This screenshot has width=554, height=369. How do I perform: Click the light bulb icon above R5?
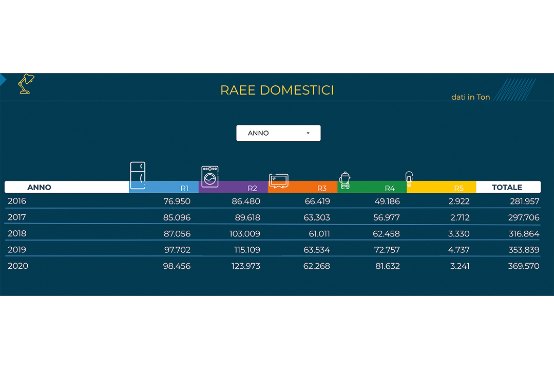pyautogui.click(x=409, y=179)
